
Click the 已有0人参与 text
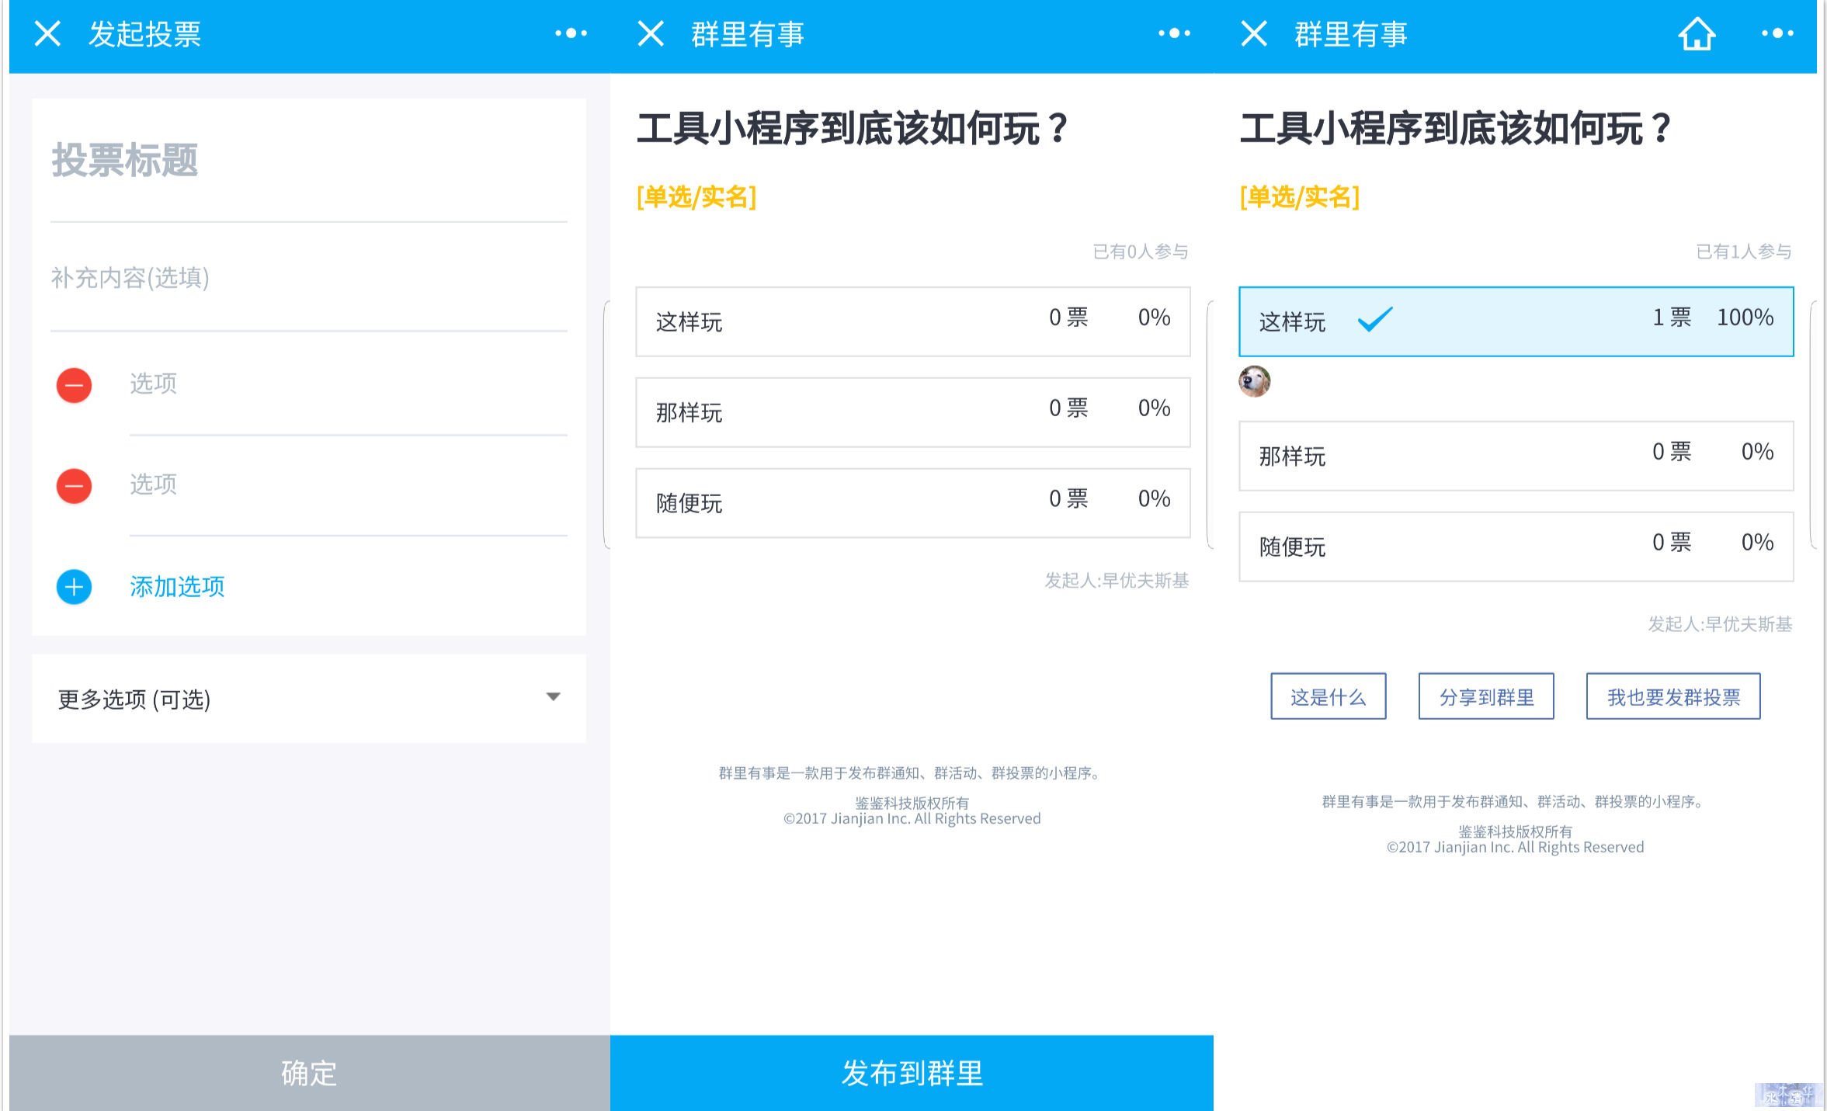tap(1141, 252)
